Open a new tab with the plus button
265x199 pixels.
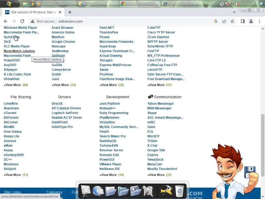70,12
